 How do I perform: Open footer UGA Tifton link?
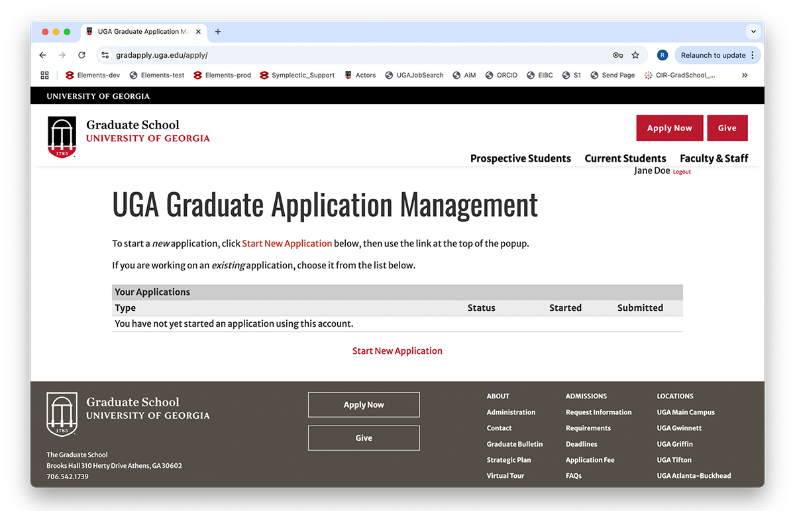[x=674, y=460]
